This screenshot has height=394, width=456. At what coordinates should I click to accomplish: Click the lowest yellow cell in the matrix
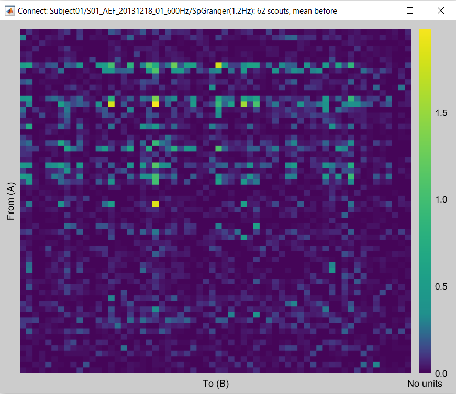coord(155,204)
